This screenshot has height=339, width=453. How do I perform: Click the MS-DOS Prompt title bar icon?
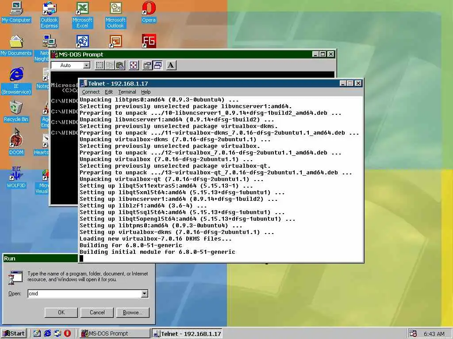click(54, 54)
